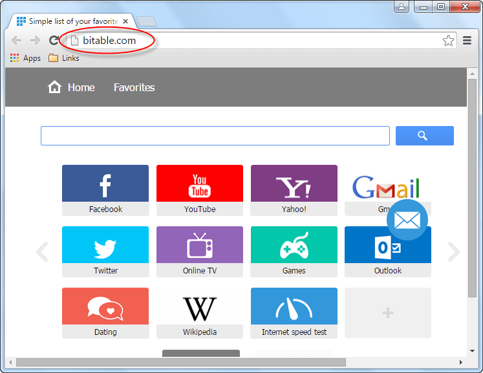The image size is (483, 373).
Task: Open the YouTube tile
Action: [x=200, y=190]
